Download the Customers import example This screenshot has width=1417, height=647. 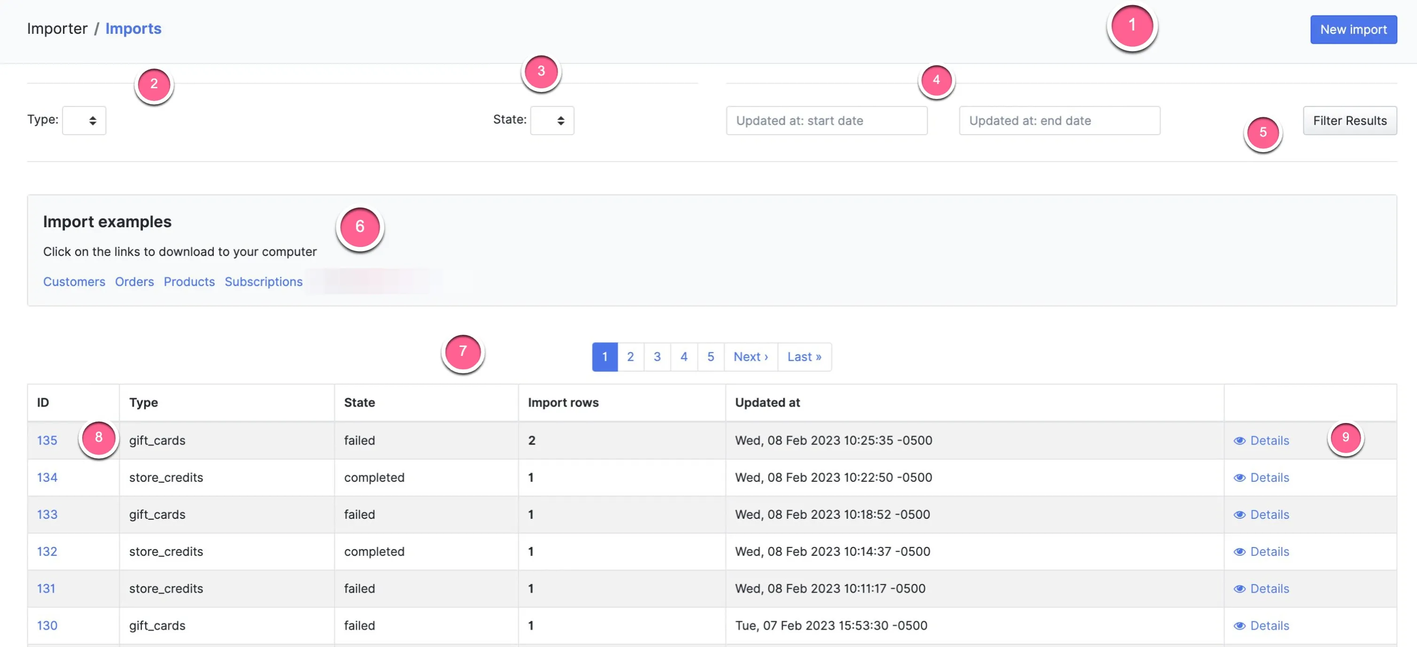tap(74, 281)
